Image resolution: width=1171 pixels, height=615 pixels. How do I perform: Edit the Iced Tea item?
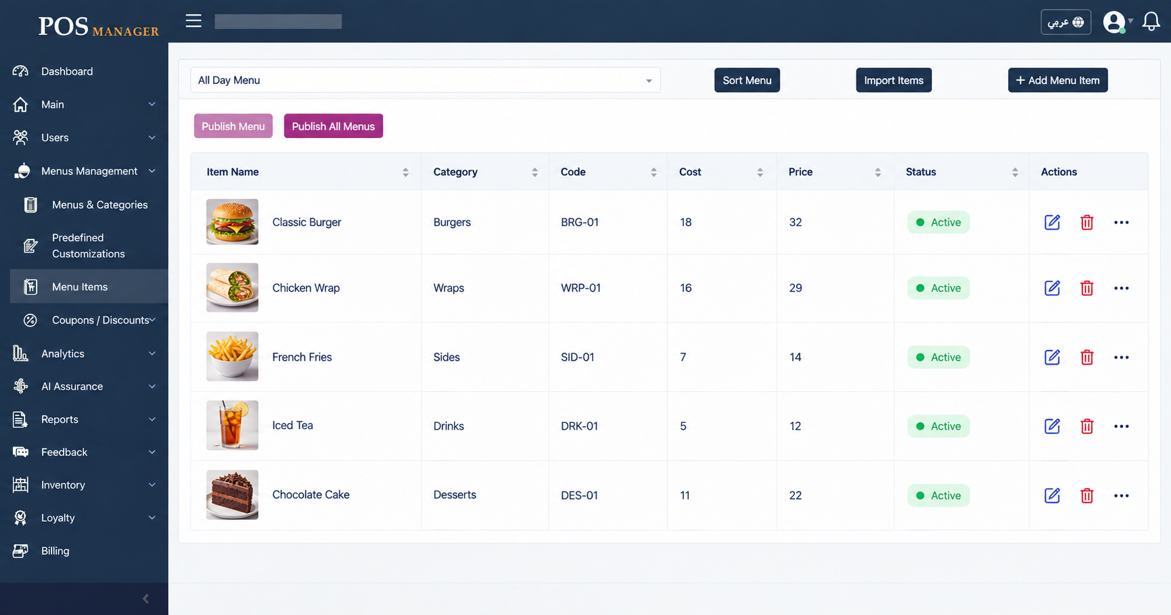[x=1052, y=426]
